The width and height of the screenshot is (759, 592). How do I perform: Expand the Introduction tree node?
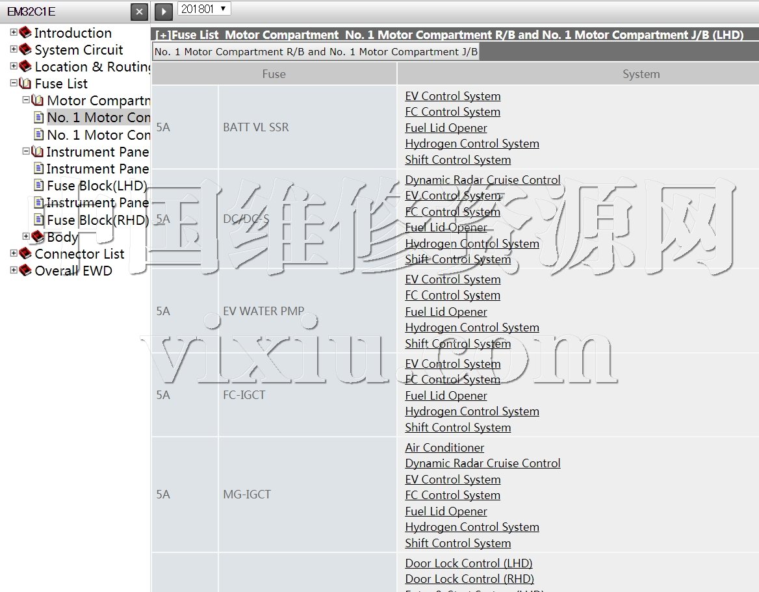click(14, 32)
